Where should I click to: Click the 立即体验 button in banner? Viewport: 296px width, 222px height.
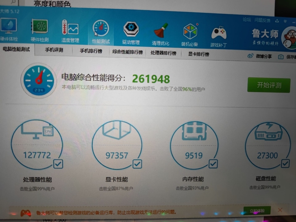pos(257,211)
